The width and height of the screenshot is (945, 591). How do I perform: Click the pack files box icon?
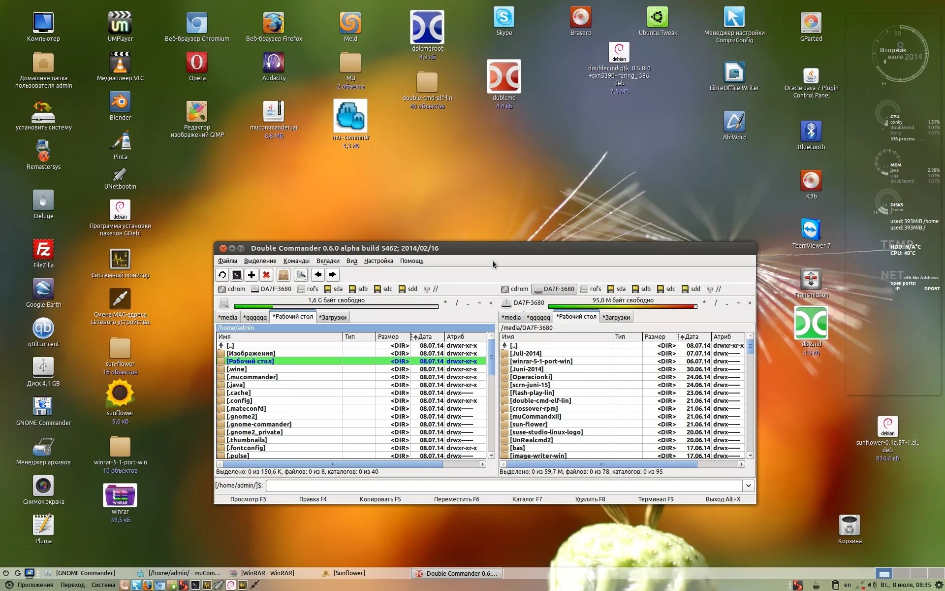tap(283, 275)
